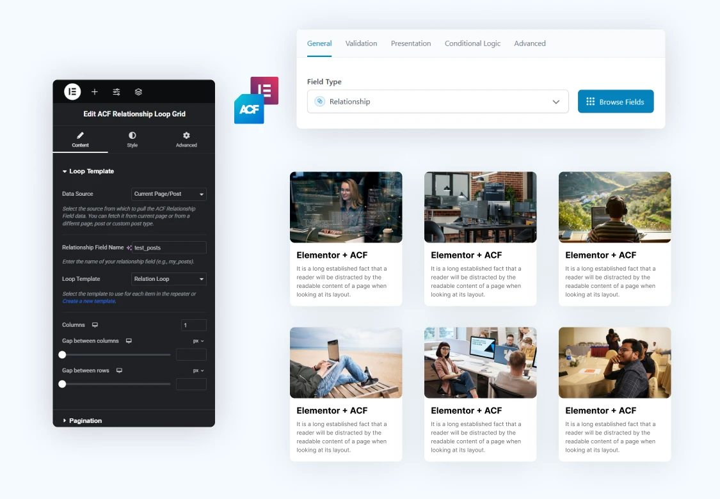
Task: Click the responsive icon beside Gap between rows
Action: point(120,370)
